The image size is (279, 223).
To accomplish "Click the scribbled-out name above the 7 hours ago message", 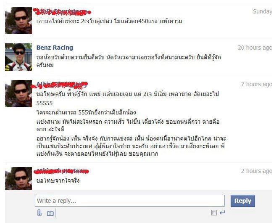I will pos(60,85).
